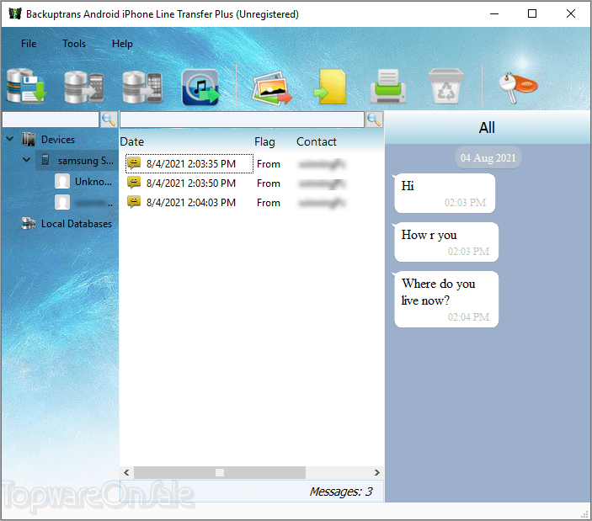Click the scroll right arrow of message list
This screenshot has height=521, width=592.
click(376, 472)
